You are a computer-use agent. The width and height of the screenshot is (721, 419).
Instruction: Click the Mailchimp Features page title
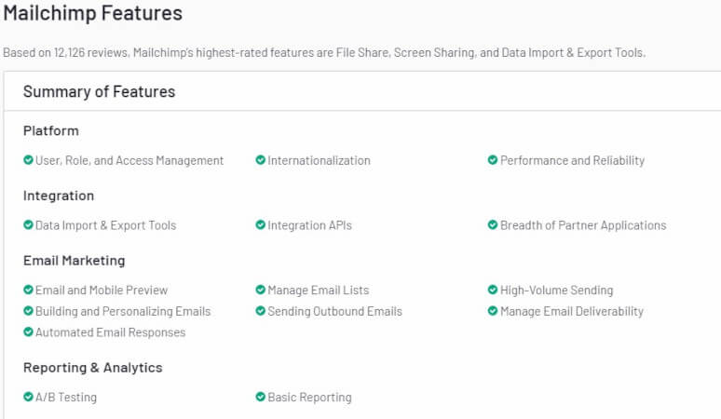click(x=93, y=14)
